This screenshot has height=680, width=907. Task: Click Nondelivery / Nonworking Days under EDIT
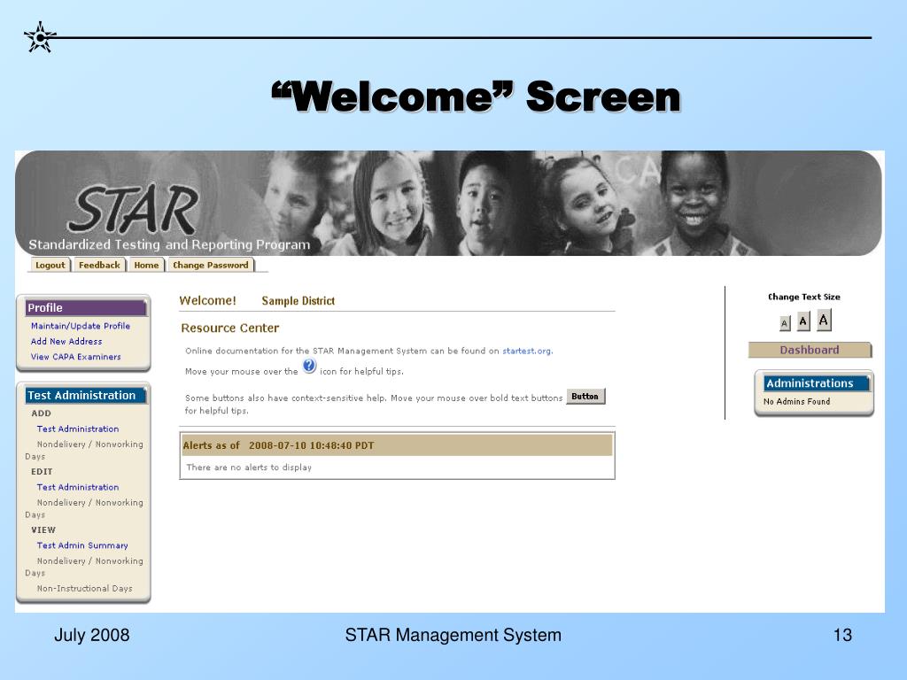[84, 508]
